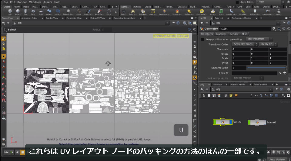Open the Rx Ry Rz rotation order dropdown
The width and height of the screenshot is (291, 161).
268,44
